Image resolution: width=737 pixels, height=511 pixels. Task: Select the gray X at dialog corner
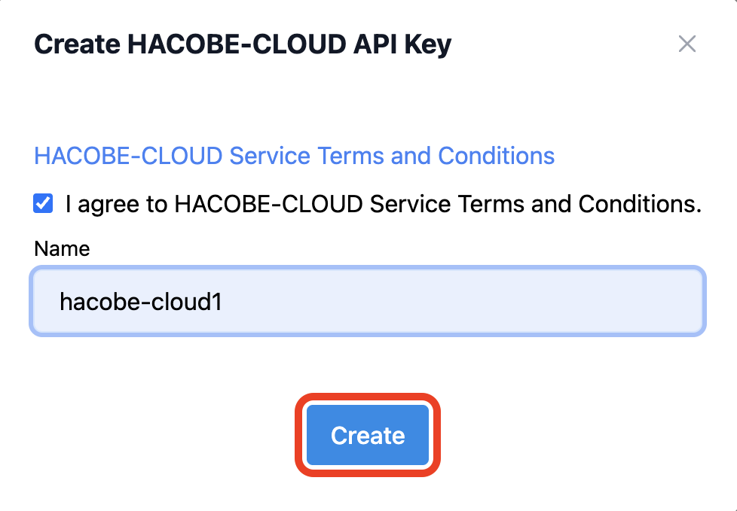(687, 44)
